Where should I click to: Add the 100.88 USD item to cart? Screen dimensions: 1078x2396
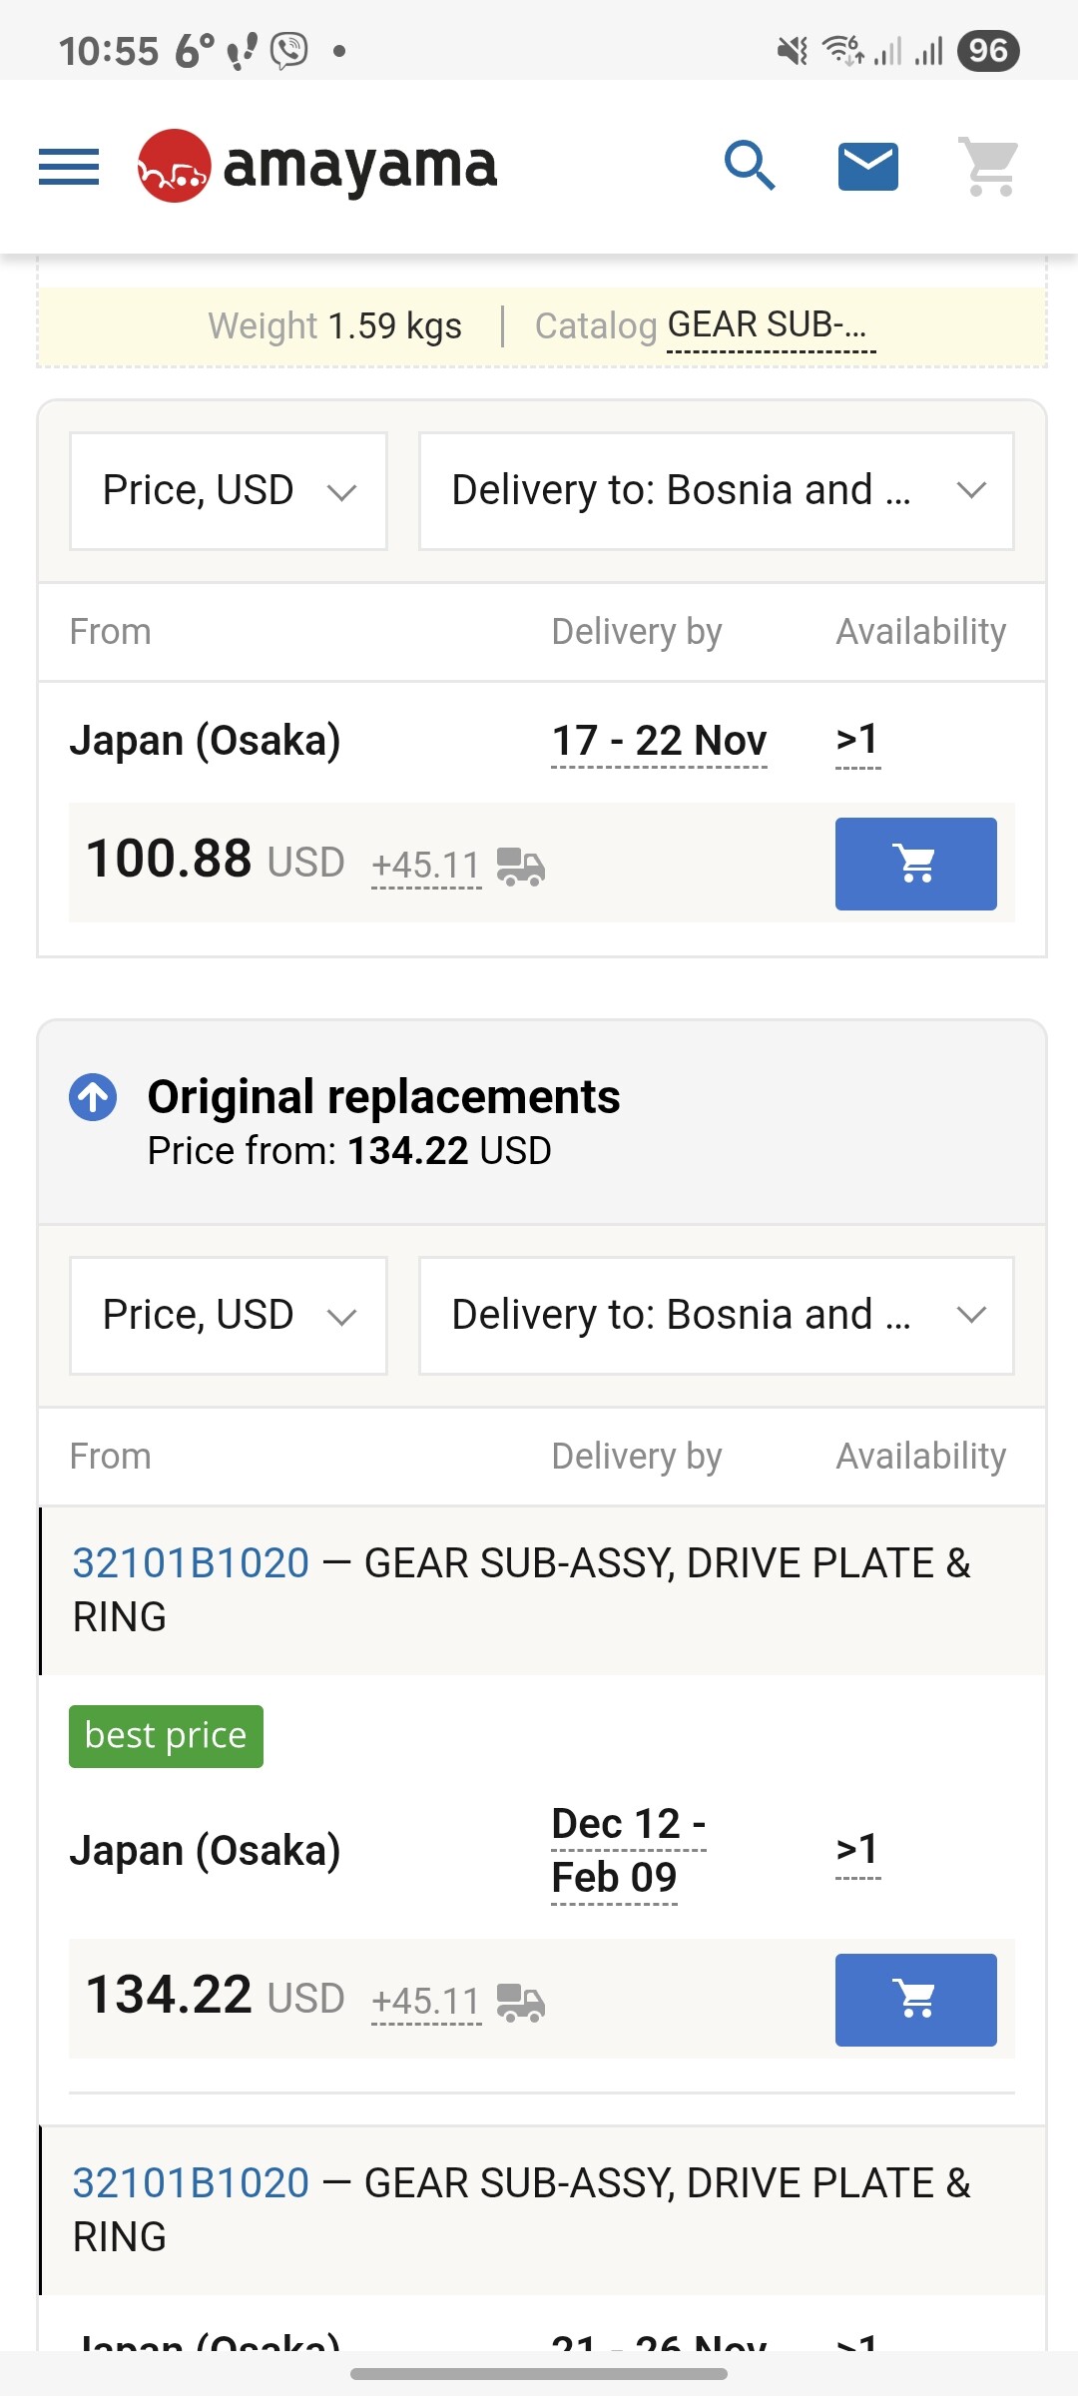pyautogui.click(x=915, y=864)
